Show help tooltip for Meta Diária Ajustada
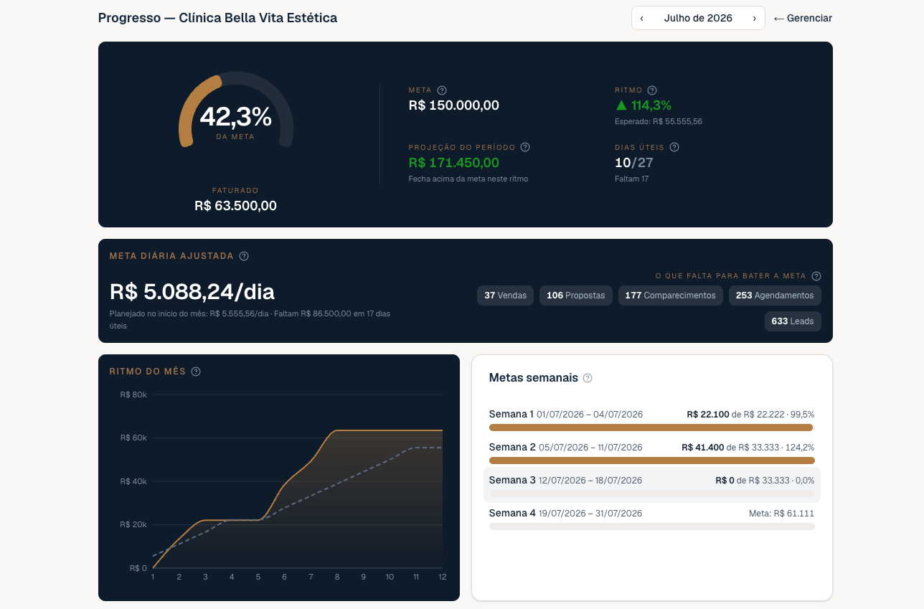The height and width of the screenshot is (609, 924). (x=244, y=256)
